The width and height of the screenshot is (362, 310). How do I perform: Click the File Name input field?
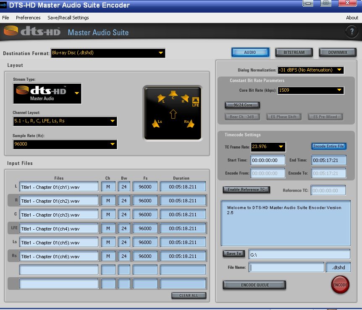pos(286,267)
